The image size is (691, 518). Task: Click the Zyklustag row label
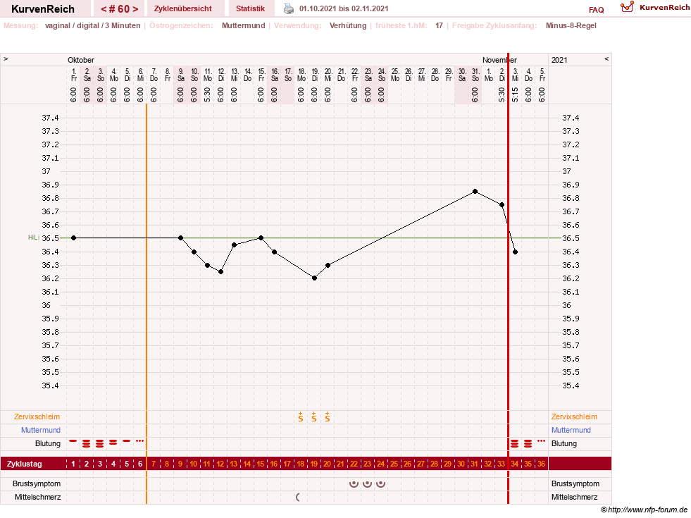pos(25,464)
